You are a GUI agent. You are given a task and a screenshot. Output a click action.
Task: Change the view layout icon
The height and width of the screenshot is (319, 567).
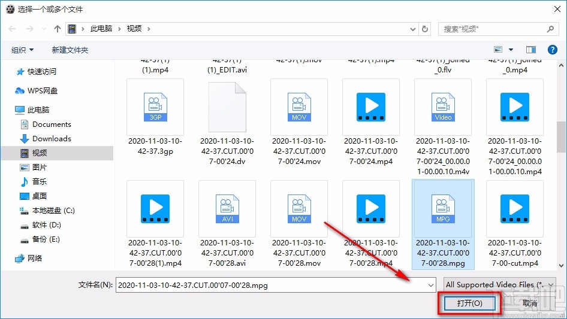tap(498, 50)
